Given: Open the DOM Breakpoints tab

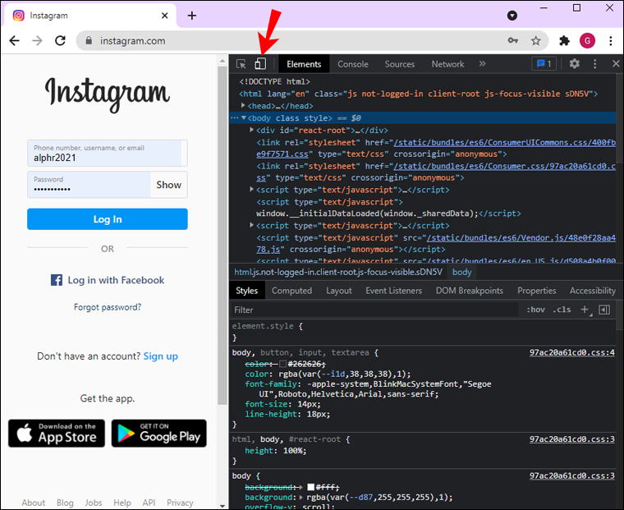Looking at the screenshot, I should point(469,291).
